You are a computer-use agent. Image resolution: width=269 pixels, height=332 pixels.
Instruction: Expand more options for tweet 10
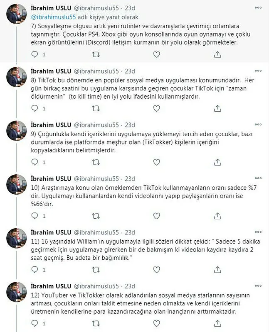point(258,179)
